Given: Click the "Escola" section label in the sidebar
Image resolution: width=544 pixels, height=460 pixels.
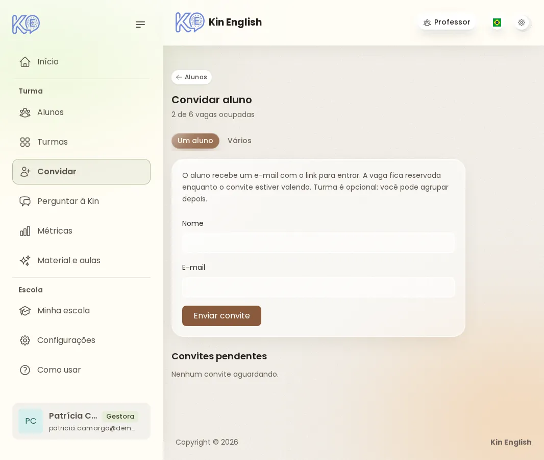Looking at the screenshot, I should coord(31,290).
